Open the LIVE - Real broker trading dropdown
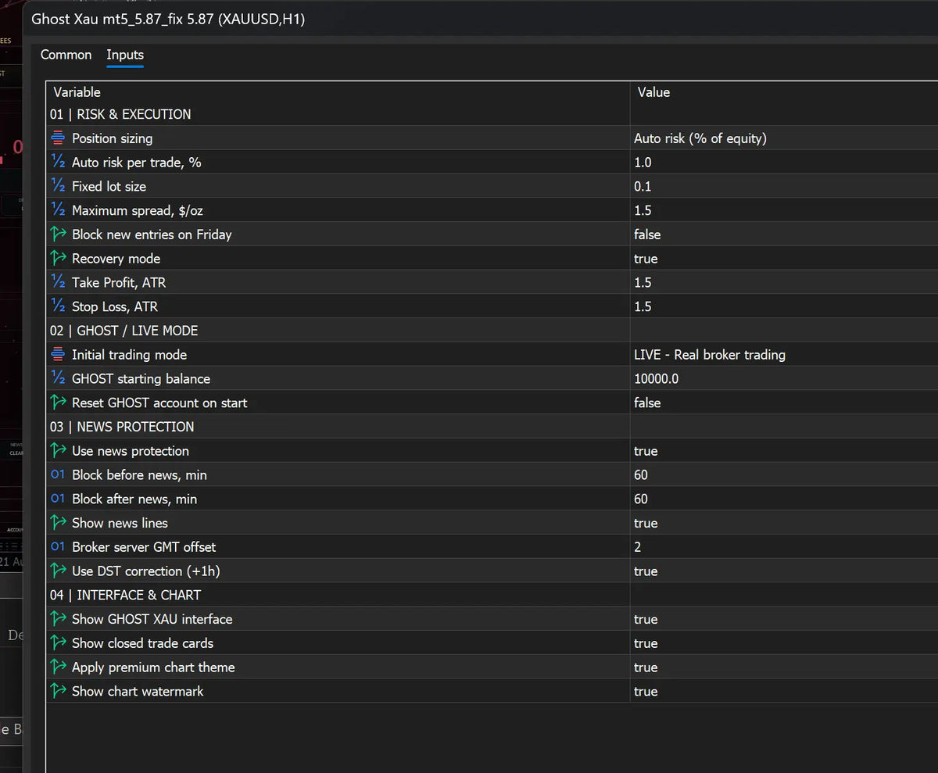938x773 pixels. click(784, 355)
